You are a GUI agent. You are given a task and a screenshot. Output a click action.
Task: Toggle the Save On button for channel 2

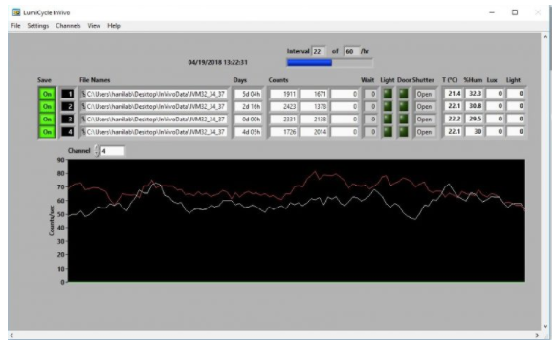(47, 107)
